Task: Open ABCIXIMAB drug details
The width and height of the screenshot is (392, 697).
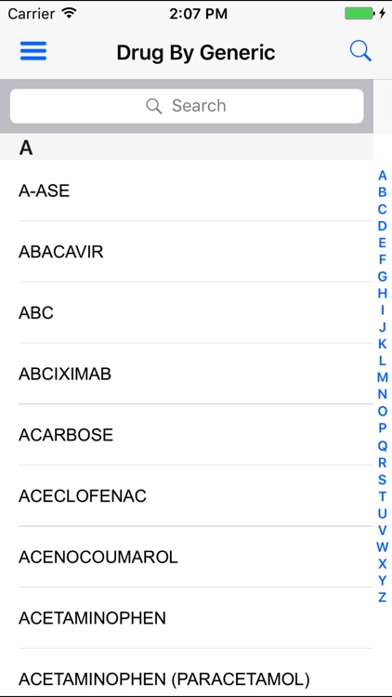Action: 187,374
